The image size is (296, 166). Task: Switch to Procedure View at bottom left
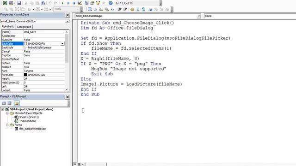pos(75,164)
